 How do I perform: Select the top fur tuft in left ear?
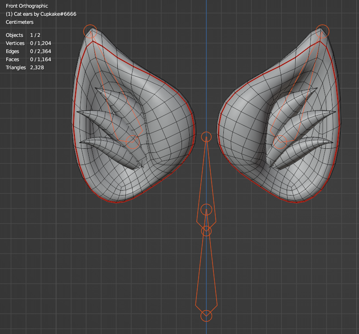[x=112, y=96]
